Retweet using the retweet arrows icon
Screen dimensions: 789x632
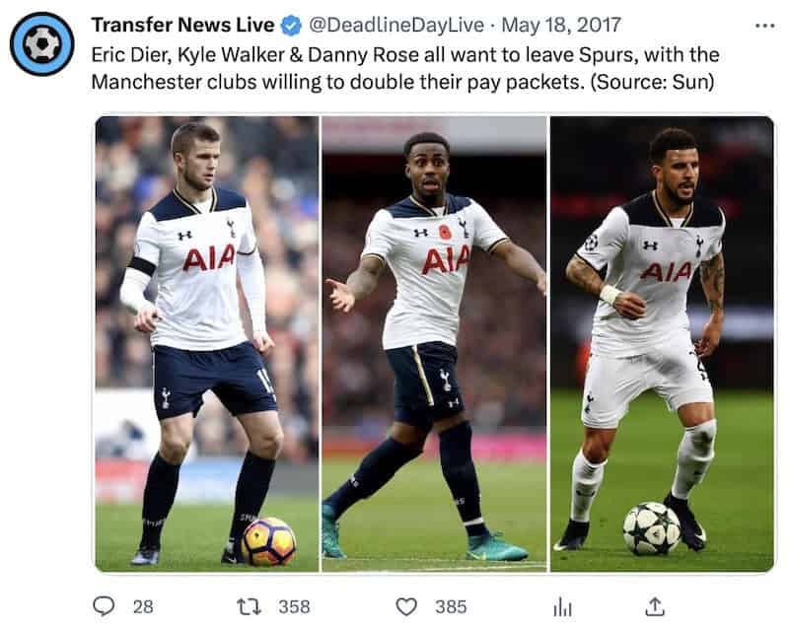tap(250, 606)
